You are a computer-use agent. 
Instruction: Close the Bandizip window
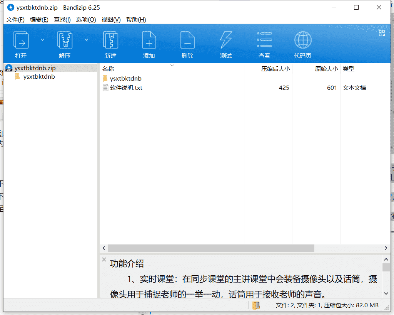379,7
